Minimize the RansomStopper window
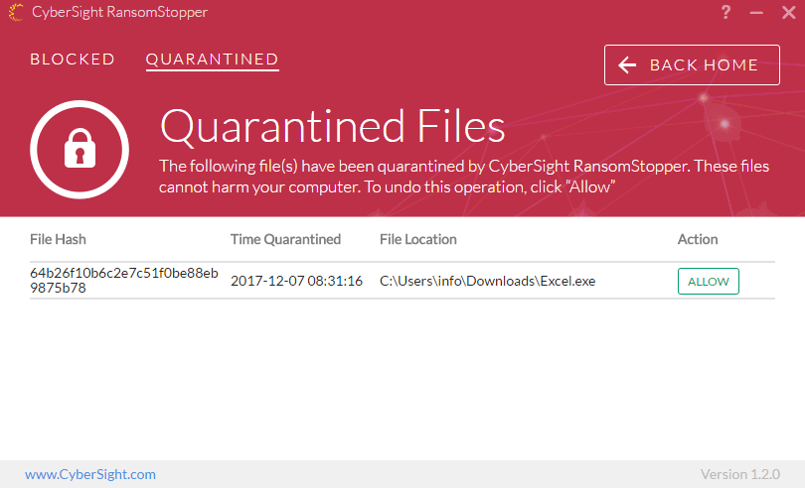805x488 pixels. click(x=756, y=13)
